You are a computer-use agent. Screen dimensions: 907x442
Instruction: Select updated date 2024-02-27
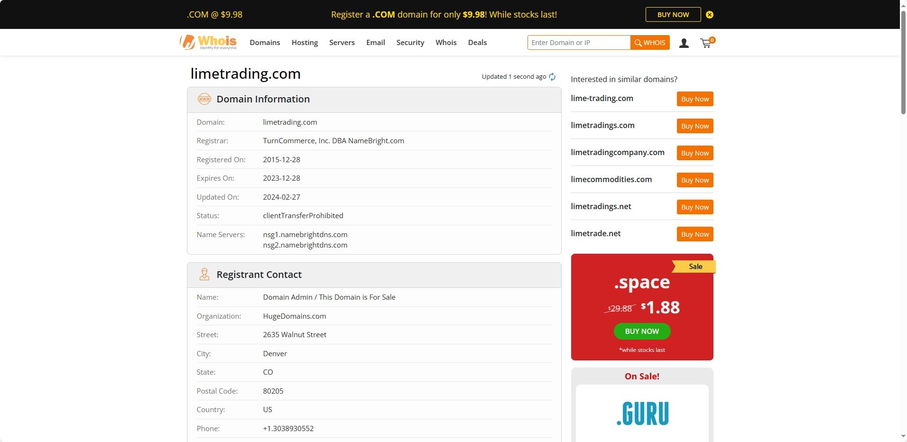pos(281,197)
